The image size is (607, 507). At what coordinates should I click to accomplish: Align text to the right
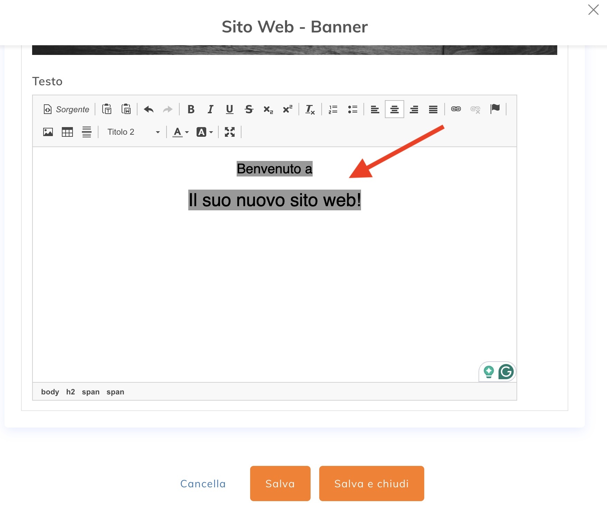click(x=414, y=109)
